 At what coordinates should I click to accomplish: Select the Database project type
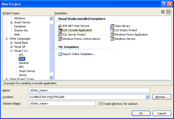[20, 26]
